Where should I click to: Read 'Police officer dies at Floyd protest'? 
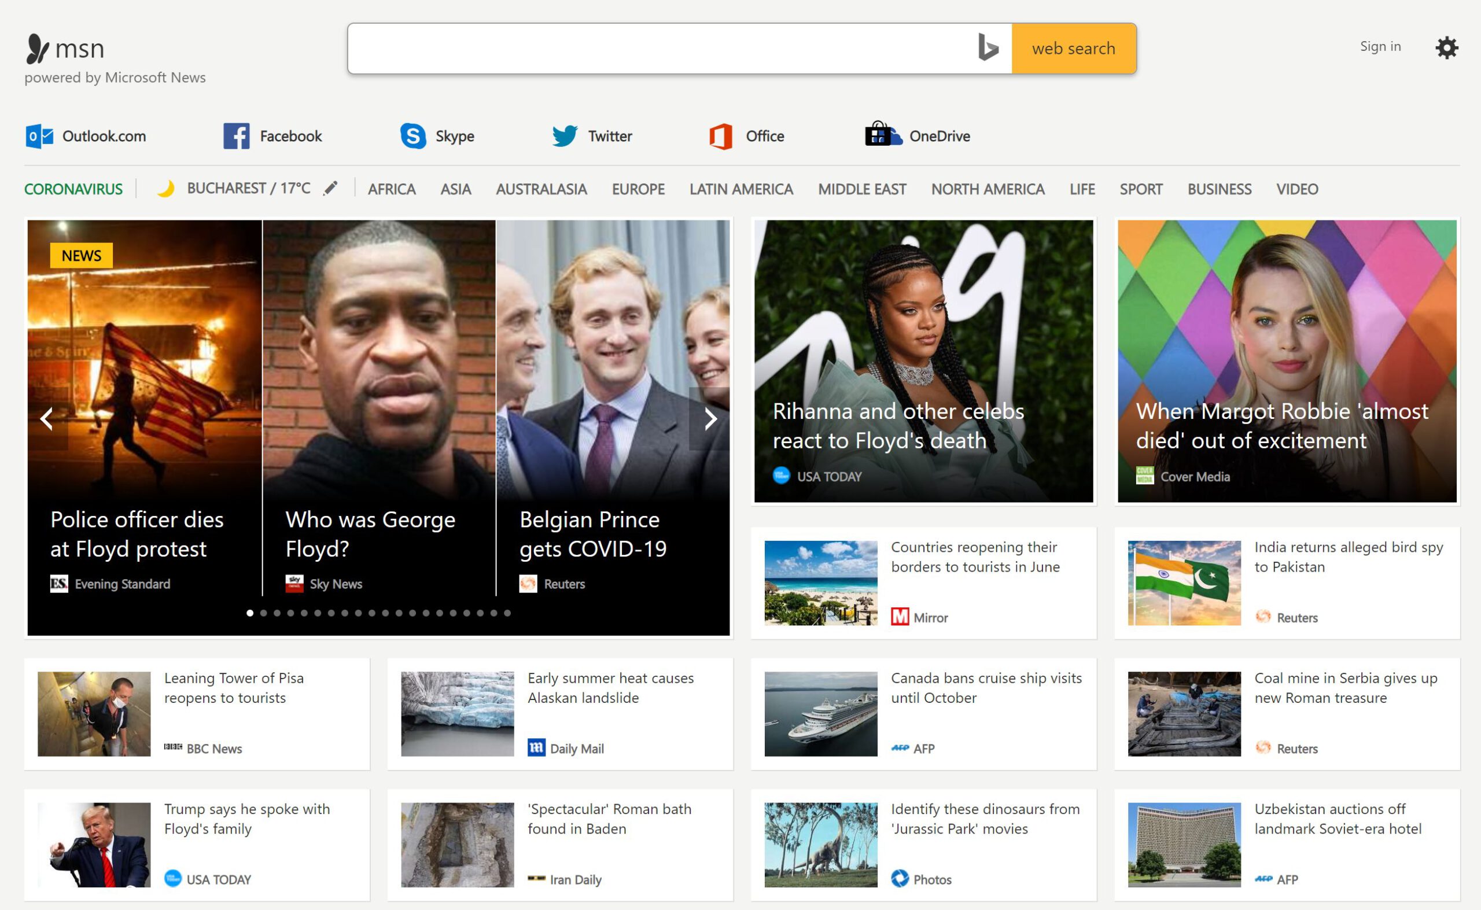pos(137,534)
